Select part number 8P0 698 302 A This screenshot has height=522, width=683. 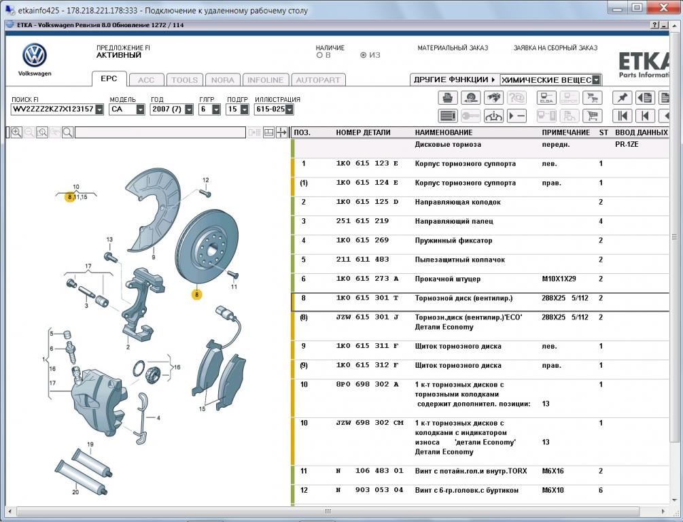point(367,384)
